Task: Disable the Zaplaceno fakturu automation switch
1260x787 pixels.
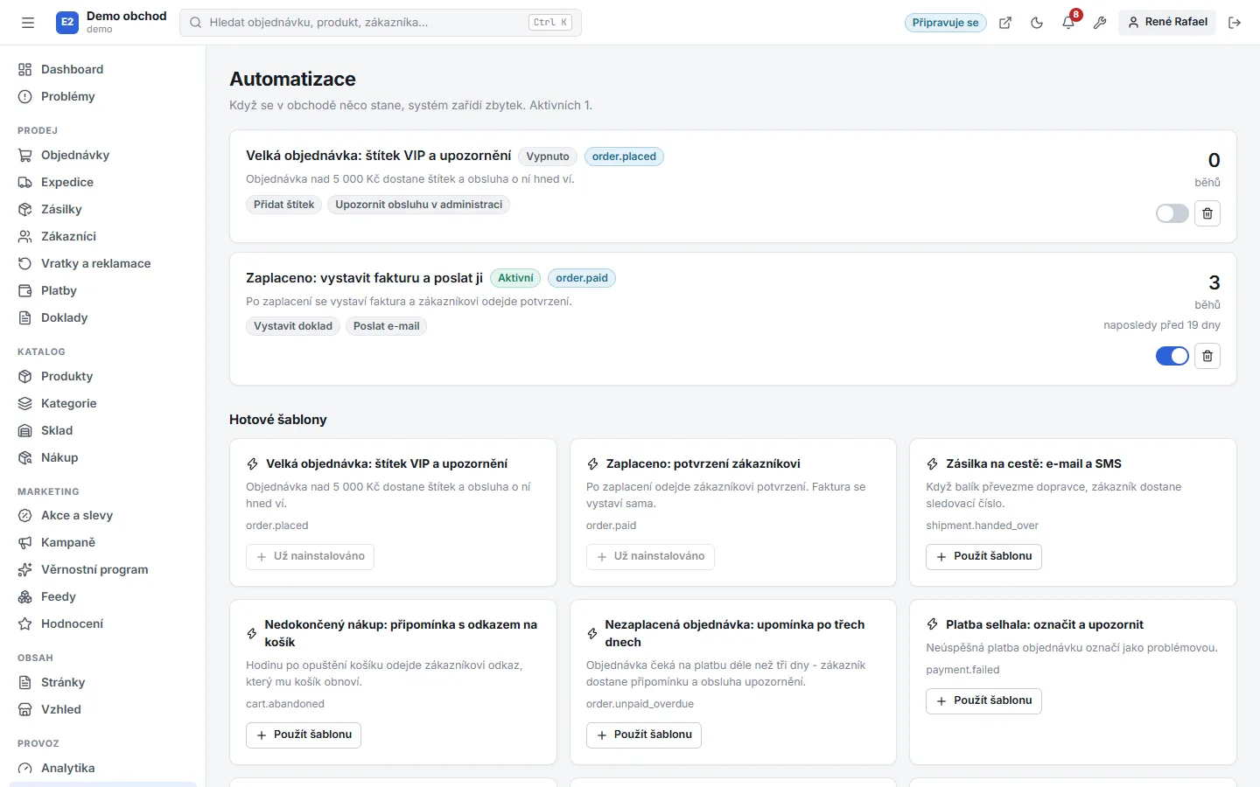Action: coord(1172,356)
